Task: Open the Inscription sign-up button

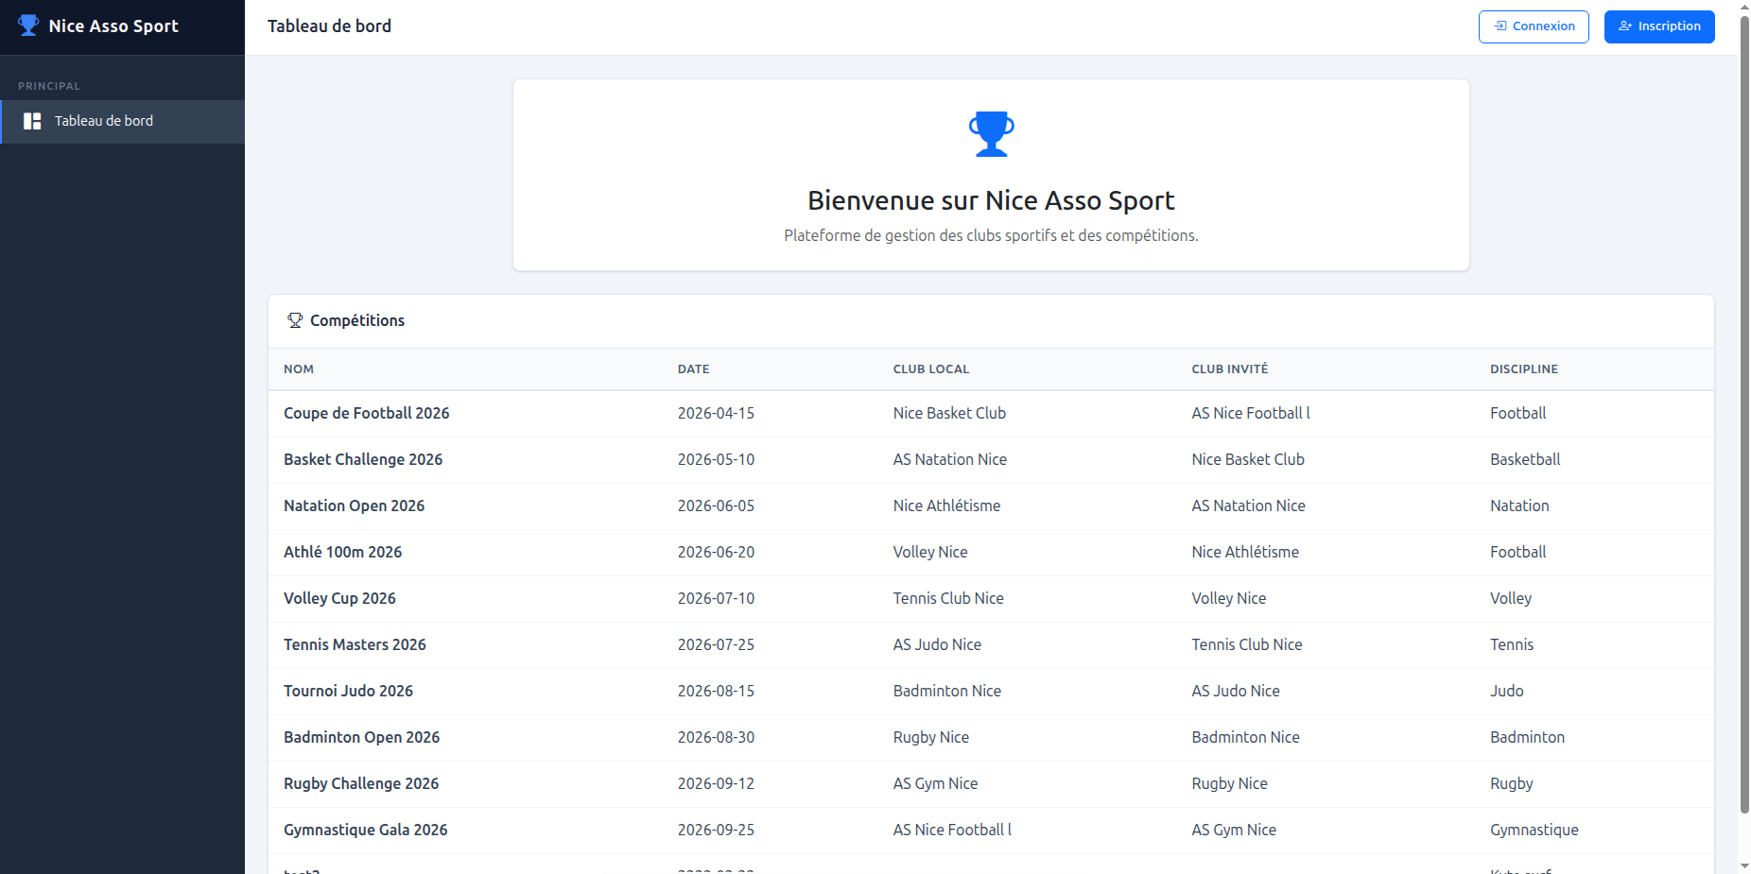Action: pos(1659,26)
